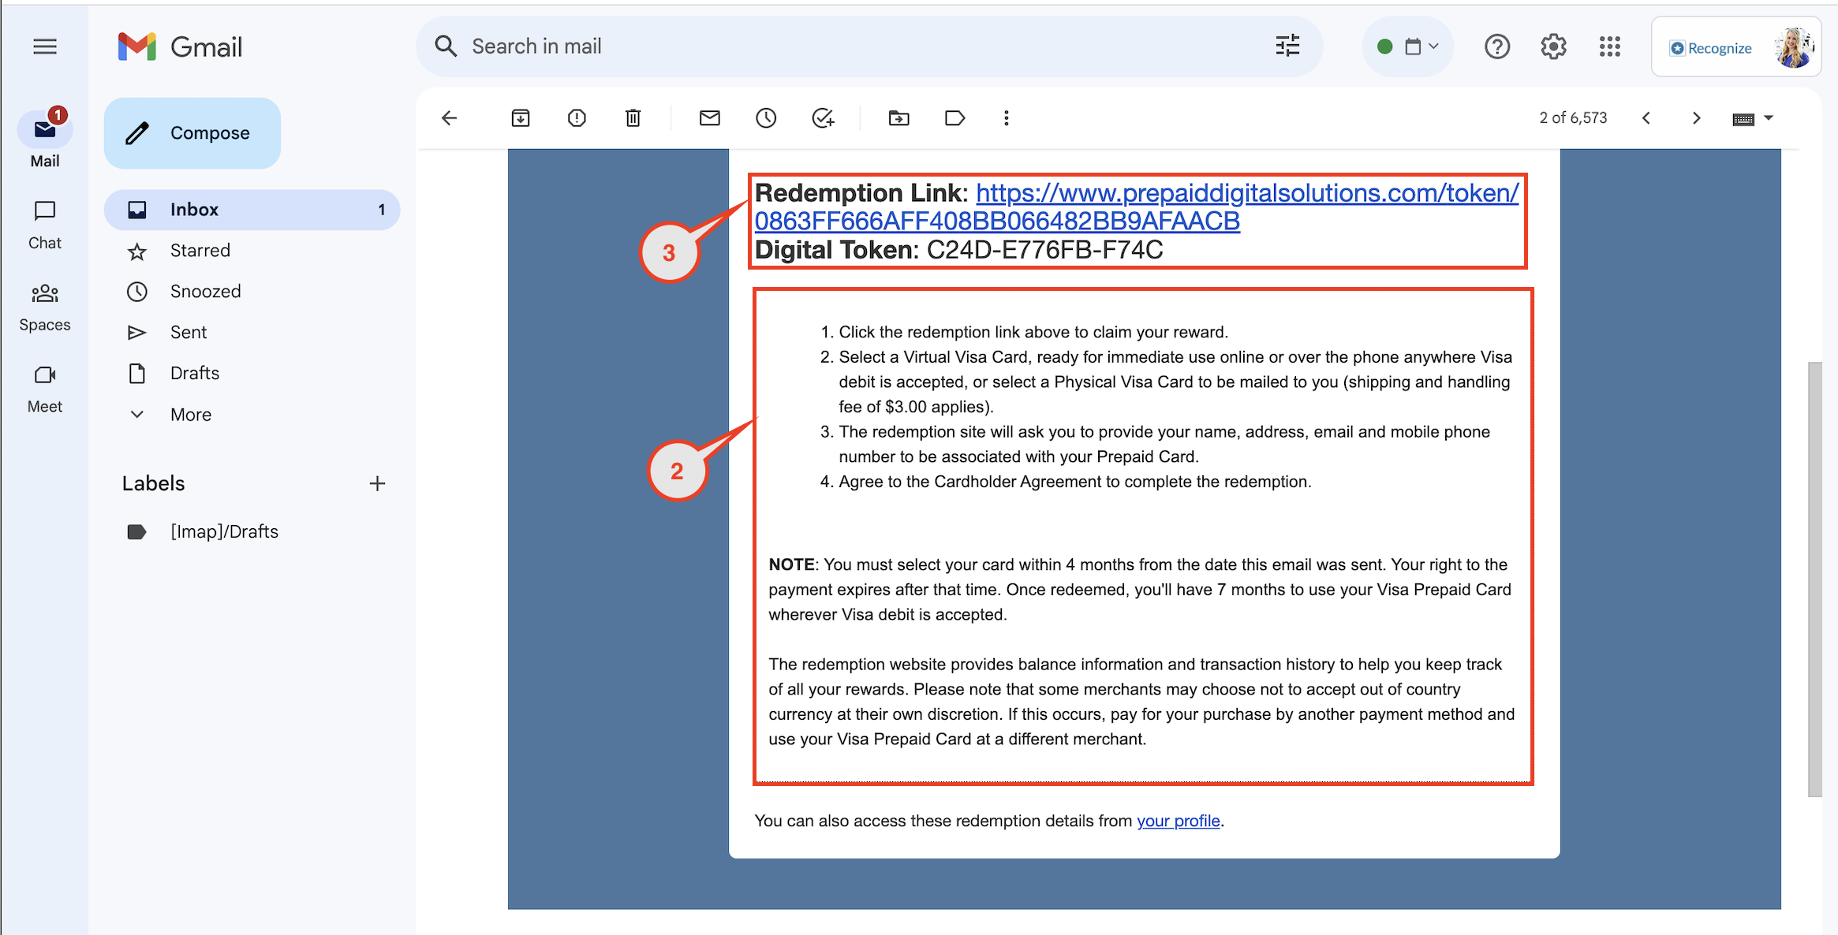The height and width of the screenshot is (935, 1838).
Task: Click the Gmail logo
Action: pos(180,47)
